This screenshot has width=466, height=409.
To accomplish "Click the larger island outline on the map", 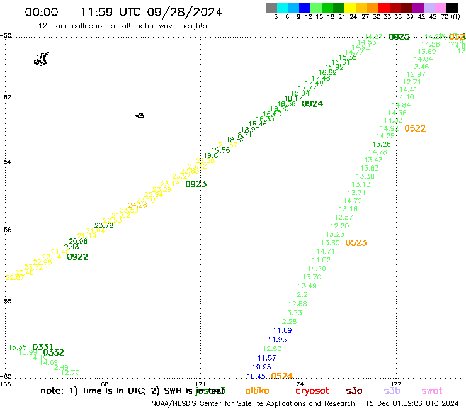I will tap(42, 59).
